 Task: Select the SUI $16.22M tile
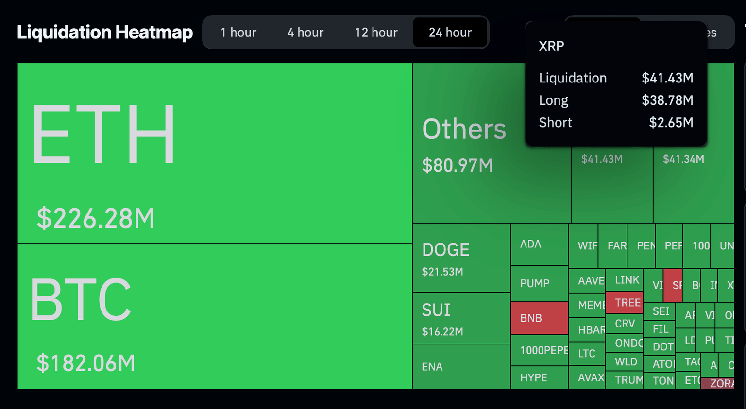click(461, 318)
